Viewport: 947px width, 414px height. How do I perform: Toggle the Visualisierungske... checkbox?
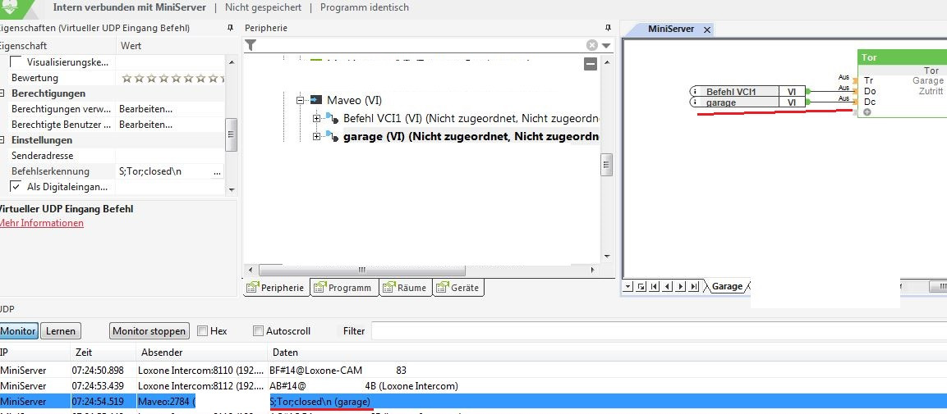pyautogui.click(x=16, y=62)
